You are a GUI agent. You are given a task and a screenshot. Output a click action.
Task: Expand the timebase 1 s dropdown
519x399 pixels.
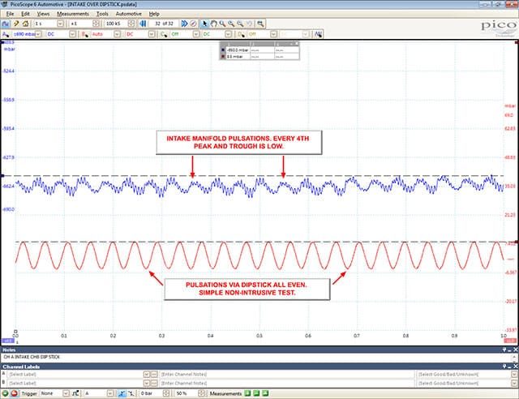pyautogui.click(x=60, y=24)
